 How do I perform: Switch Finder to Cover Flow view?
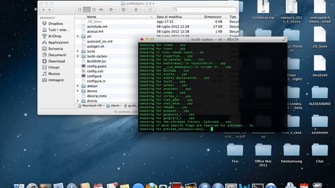coord(101,9)
